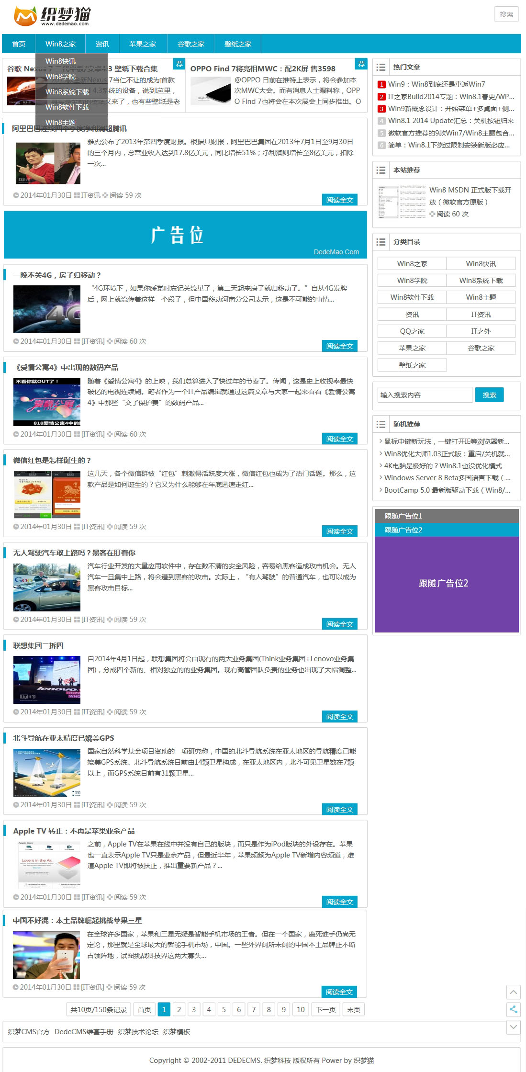Image resolution: width=526 pixels, height=1072 pixels.
Task: Open random pick BootCamp 5.0 最新版驱动下载
Action: (x=448, y=490)
